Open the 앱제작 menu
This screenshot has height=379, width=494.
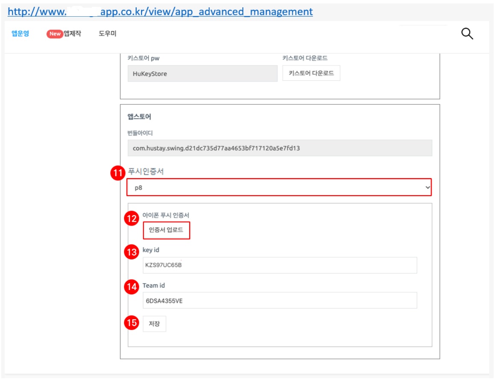tap(73, 33)
